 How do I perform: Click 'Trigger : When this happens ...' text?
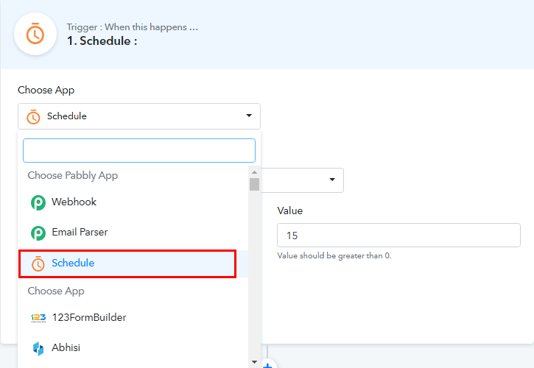coord(132,27)
